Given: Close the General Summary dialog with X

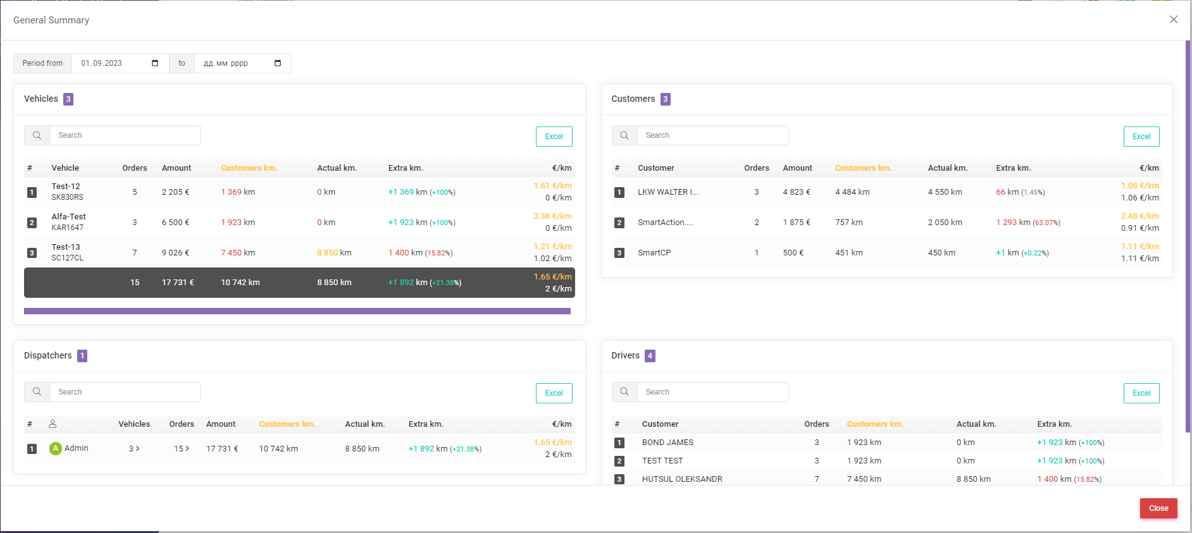Looking at the screenshot, I should (x=1174, y=20).
